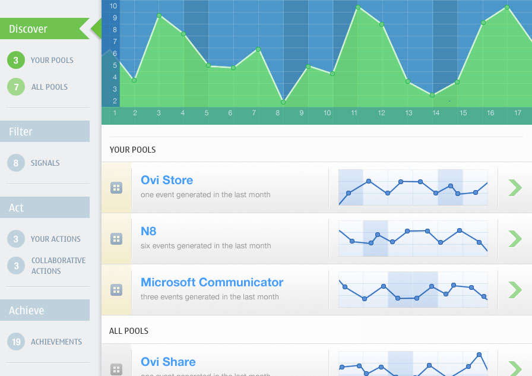Click the day 11 peak point on the main chart
The image size is (532, 376).
[x=358, y=7]
